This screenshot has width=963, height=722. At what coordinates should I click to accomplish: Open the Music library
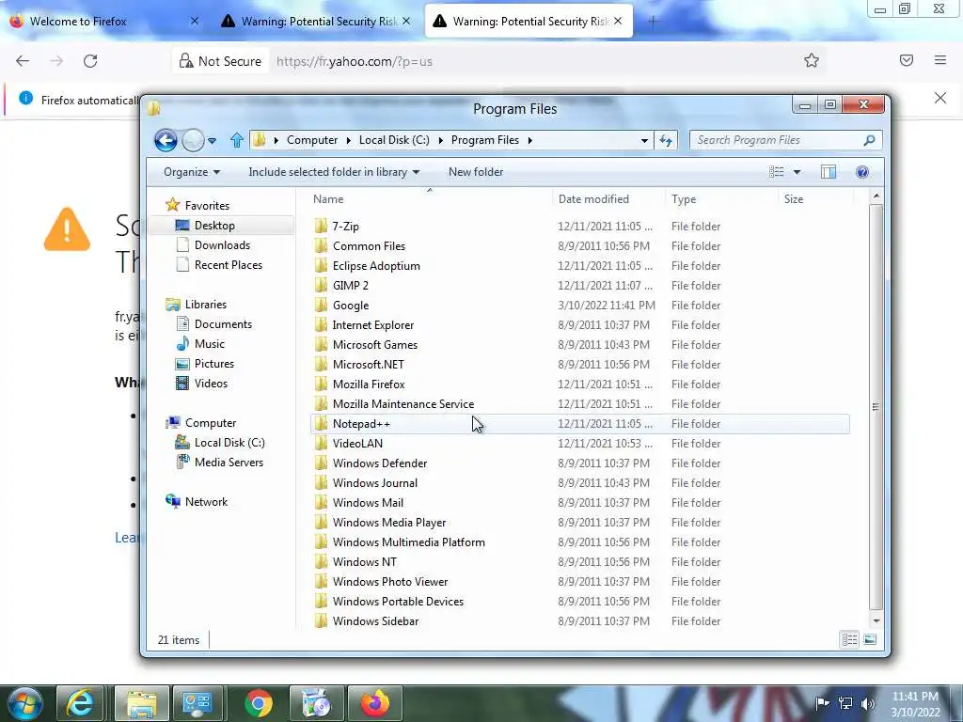tap(209, 344)
